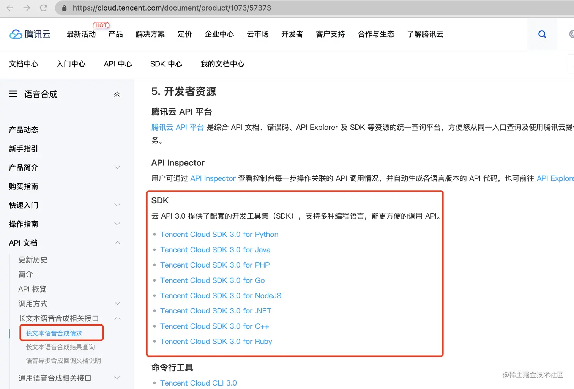This screenshot has width=574, height=389.
Task: Open 客户支持 menu item
Action: (x=330, y=34)
